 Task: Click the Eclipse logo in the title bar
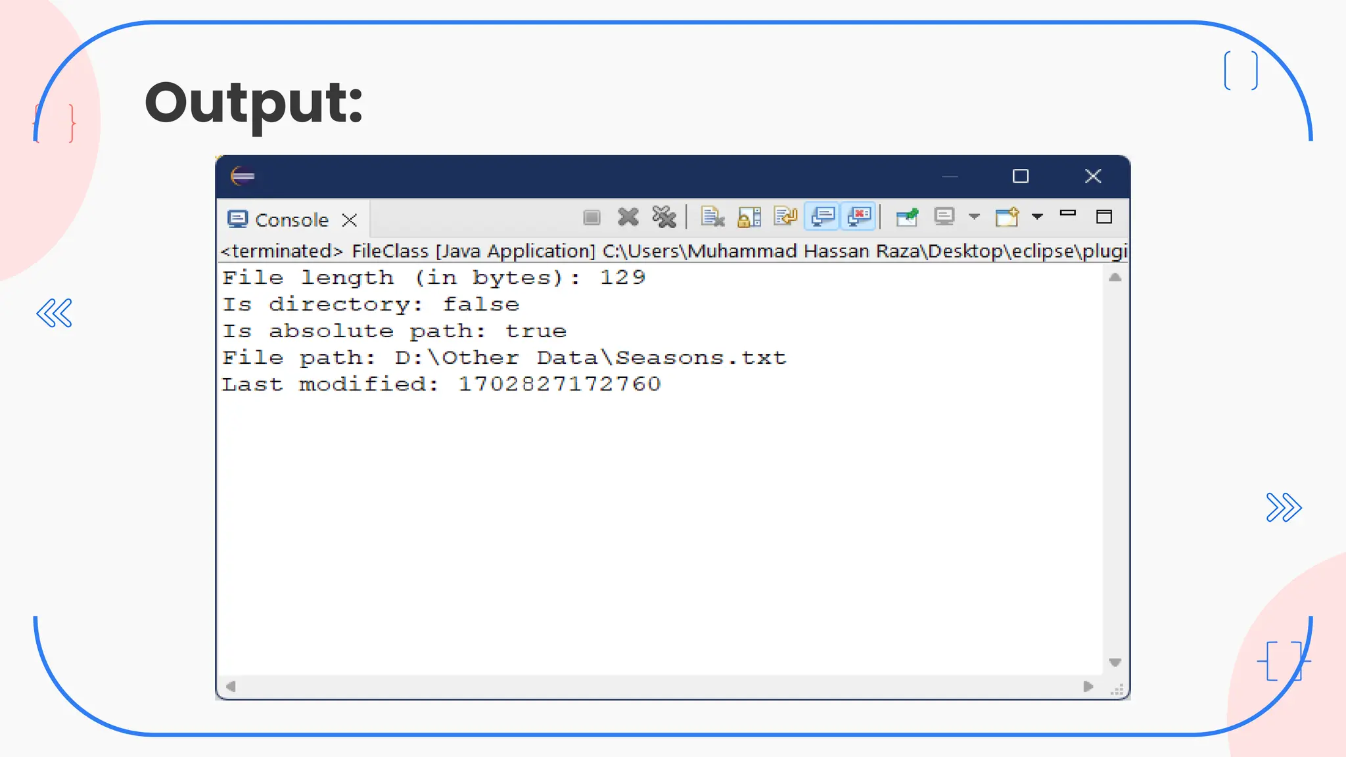[x=243, y=176]
